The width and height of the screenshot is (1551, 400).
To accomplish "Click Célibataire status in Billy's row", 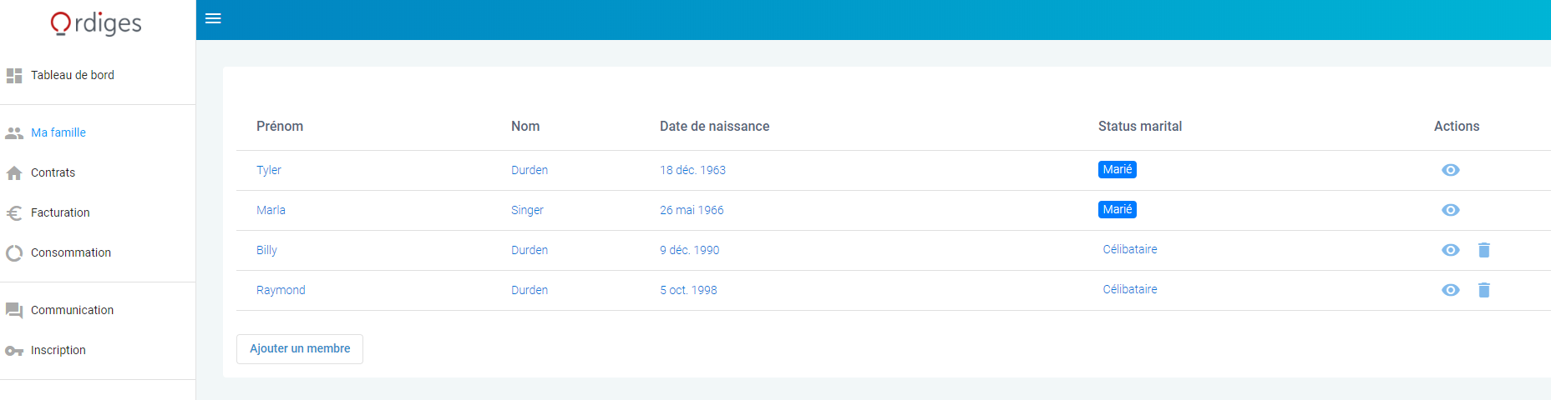I will (1130, 250).
